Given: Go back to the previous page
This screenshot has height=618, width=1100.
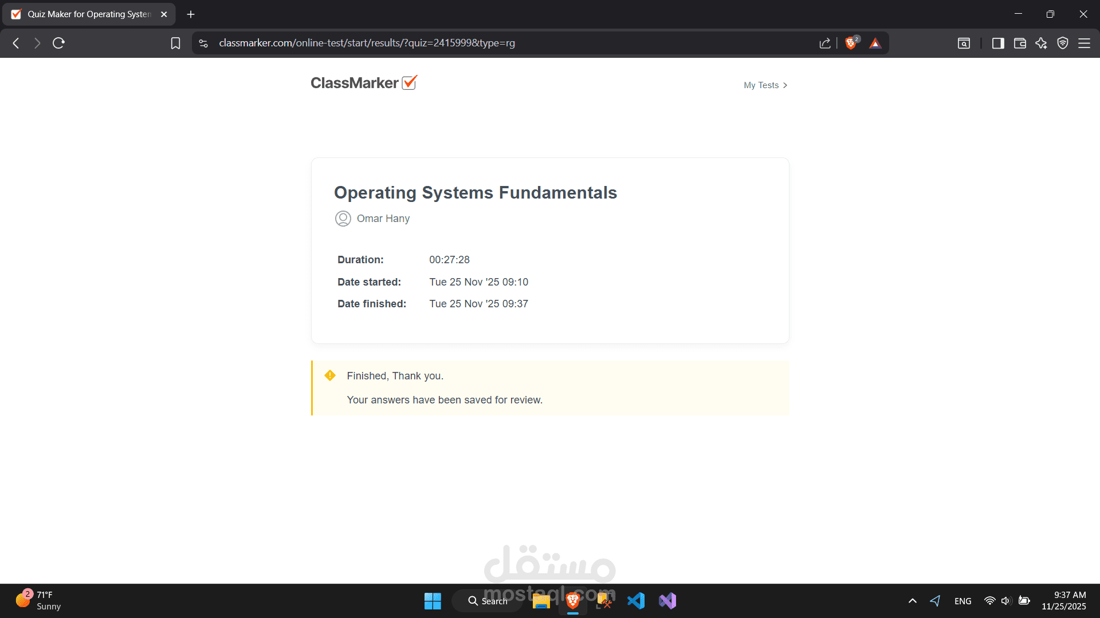Looking at the screenshot, I should pos(16,43).
